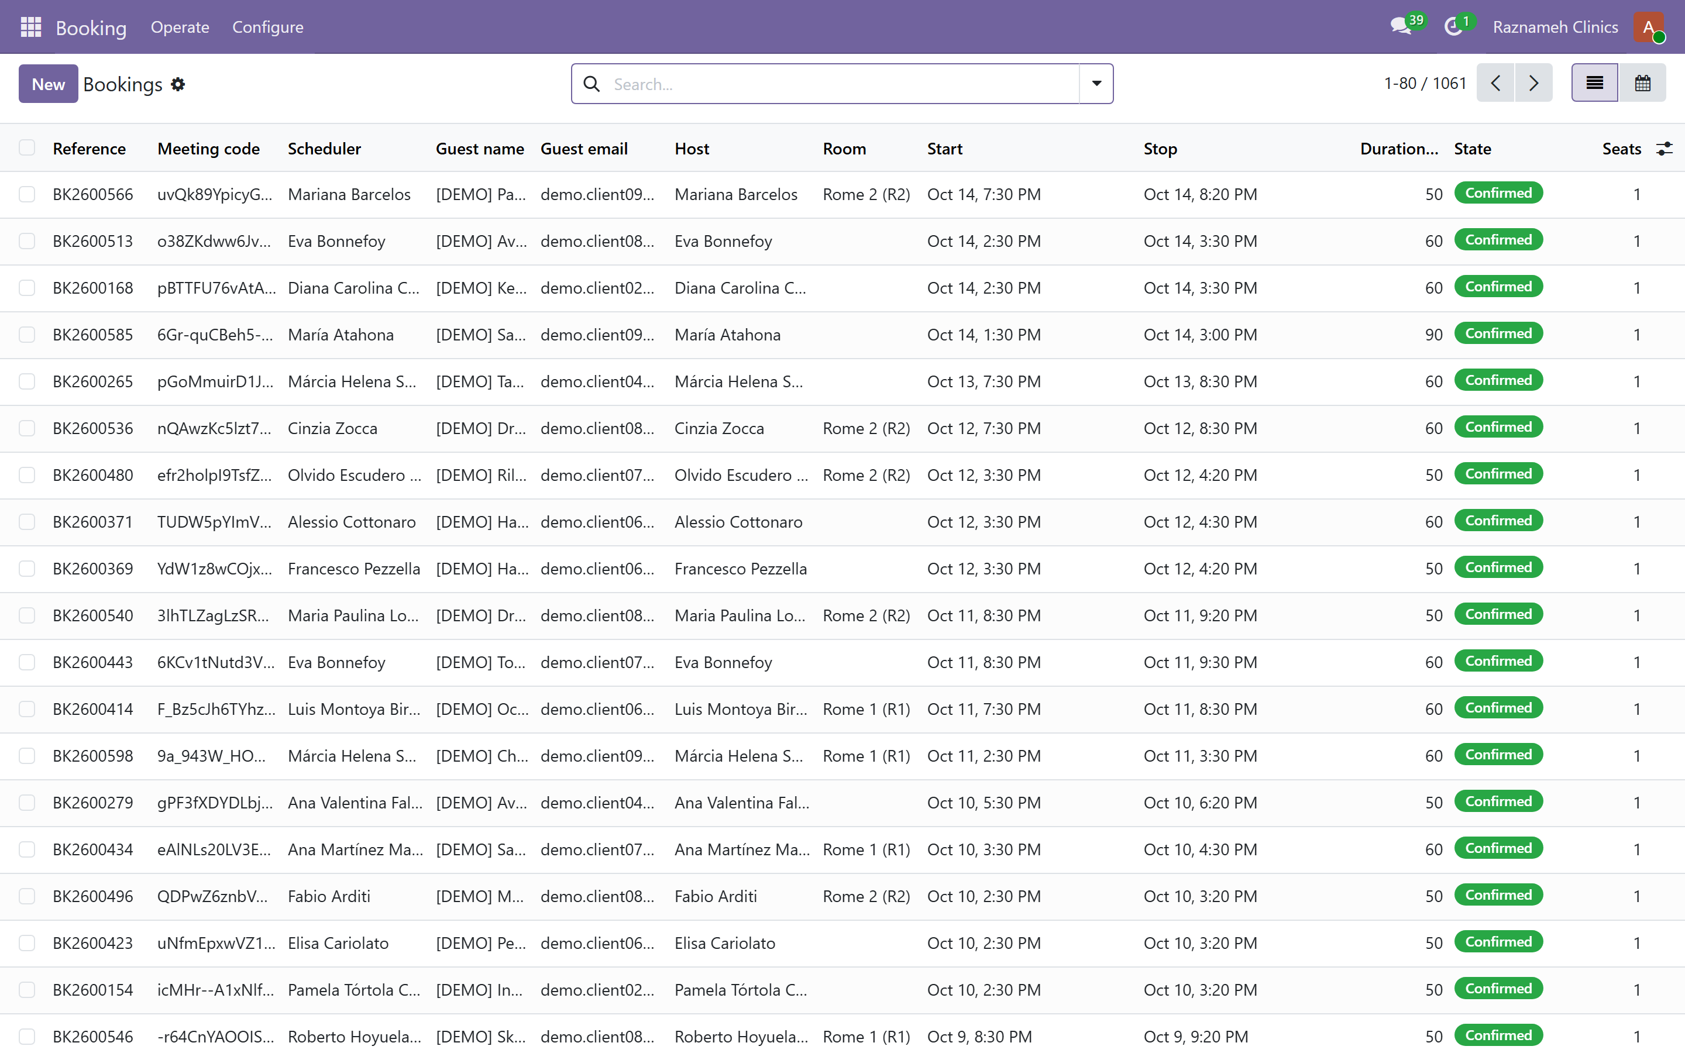Click meeting code nQAwzKc5lzt7...
Image resolution: width=1685 pixels, height=1053 pixels.
pos(215,428)
